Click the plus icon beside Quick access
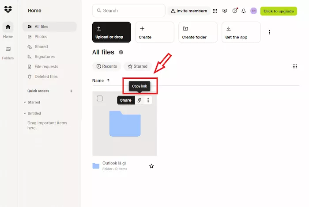The image size is (309, 207). pos(71,91)
